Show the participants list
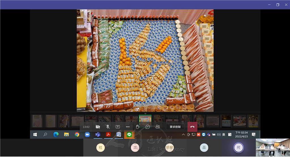The width and height of the screenshot is (290, 157). coord(157,127)
